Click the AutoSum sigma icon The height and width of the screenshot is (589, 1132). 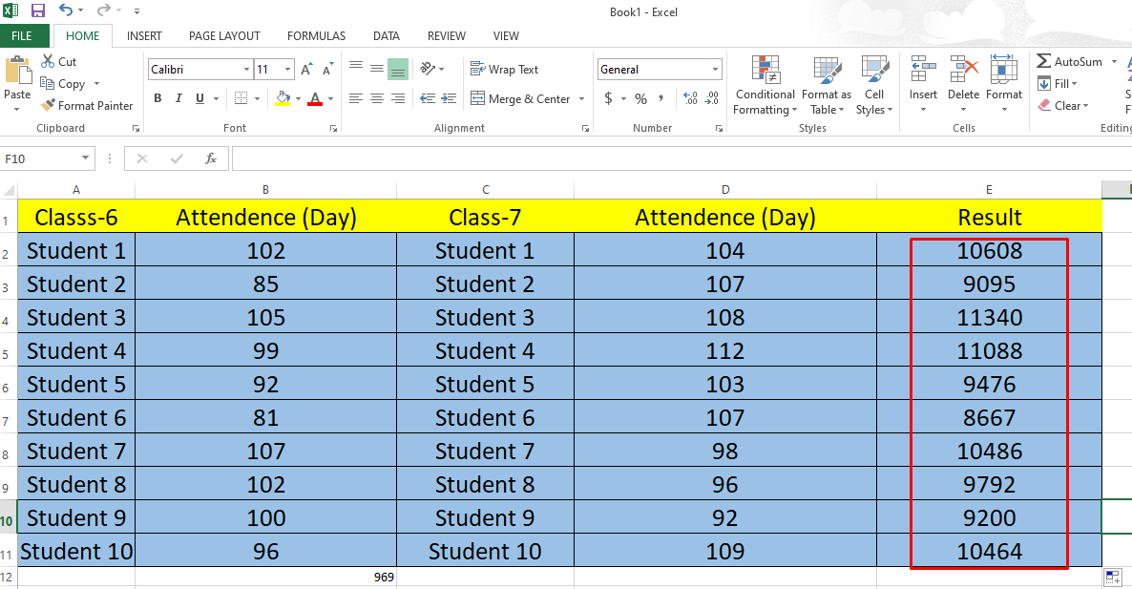pos(1044,61)
